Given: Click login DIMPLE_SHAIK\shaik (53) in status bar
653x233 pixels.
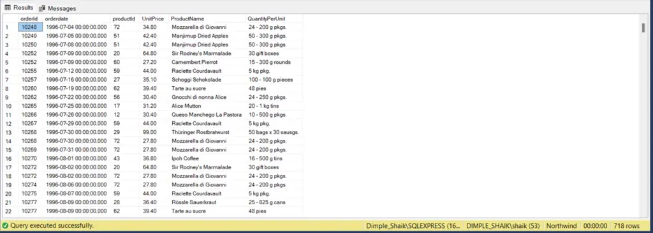Looking at the screenshot, I should [x=504, y=226].
